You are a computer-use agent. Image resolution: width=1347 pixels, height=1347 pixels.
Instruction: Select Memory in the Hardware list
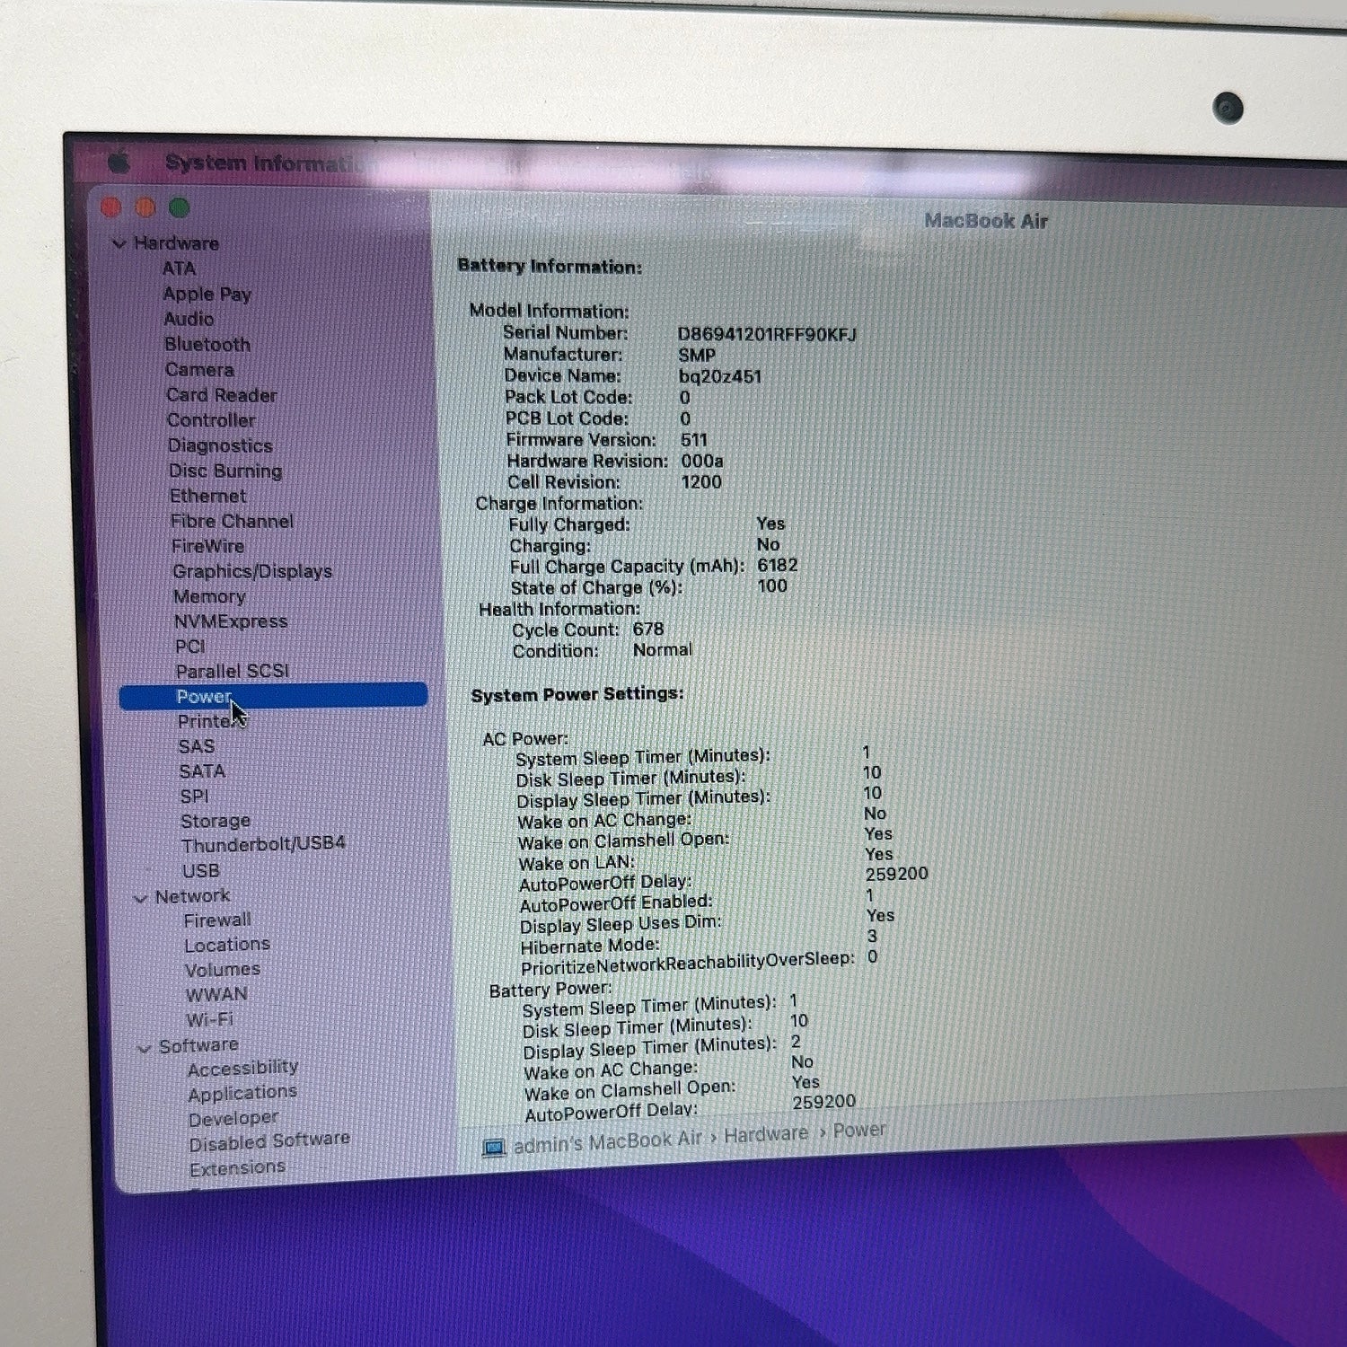point(209,596)
